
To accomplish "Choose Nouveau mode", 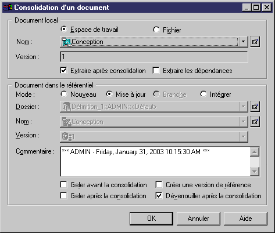I will pos(63,94).
